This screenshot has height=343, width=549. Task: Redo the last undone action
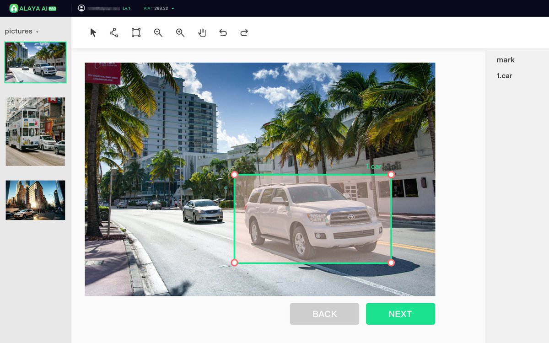244,32
